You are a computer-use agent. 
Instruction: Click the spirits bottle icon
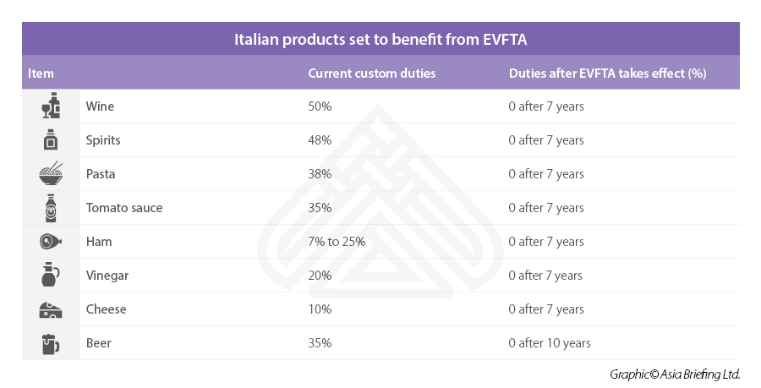(x=51, y=140)
